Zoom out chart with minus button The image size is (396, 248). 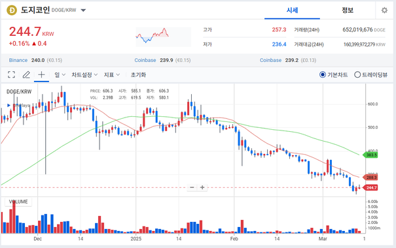pyautogui.click(x=192, y=187)
